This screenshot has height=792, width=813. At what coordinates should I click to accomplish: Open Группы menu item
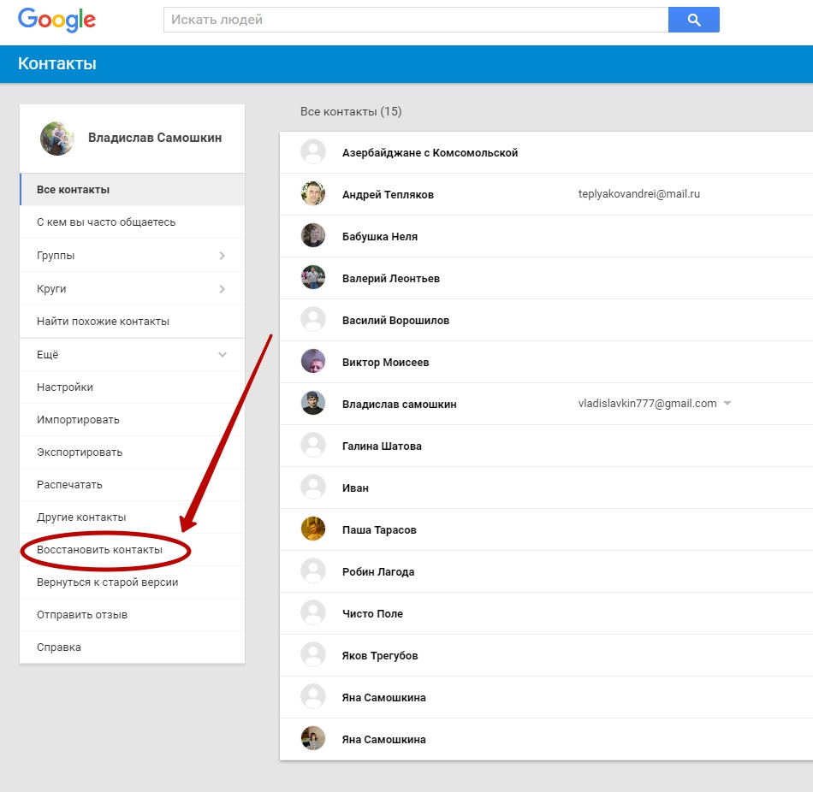132,256
